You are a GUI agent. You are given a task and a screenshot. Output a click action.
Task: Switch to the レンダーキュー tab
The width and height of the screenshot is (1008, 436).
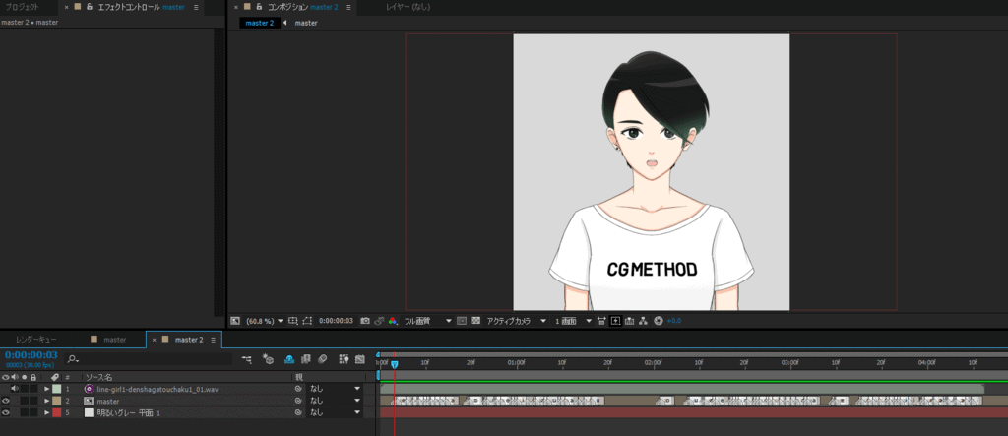tap(36, 340)
